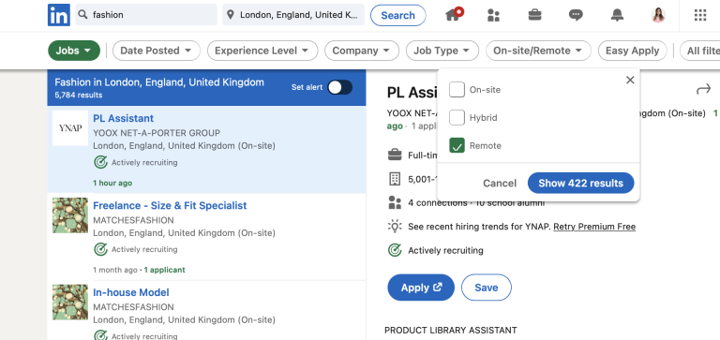This screenshot has width=720, height=340.
Task: Click the share arrow icon
Action: pyautogui.click(x=703, y=89)
